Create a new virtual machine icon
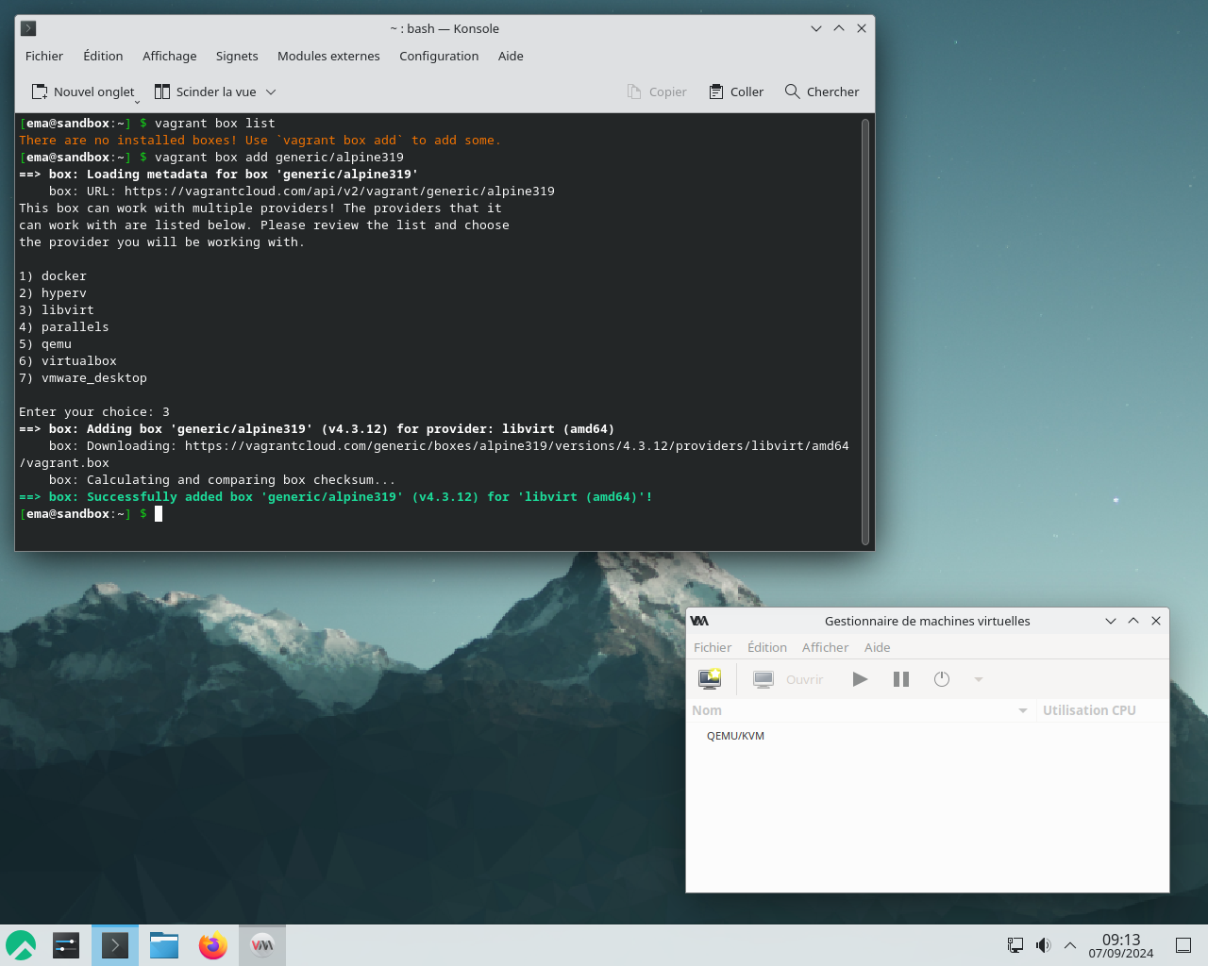Screen dimensions: 1208x966 [710, 679]
